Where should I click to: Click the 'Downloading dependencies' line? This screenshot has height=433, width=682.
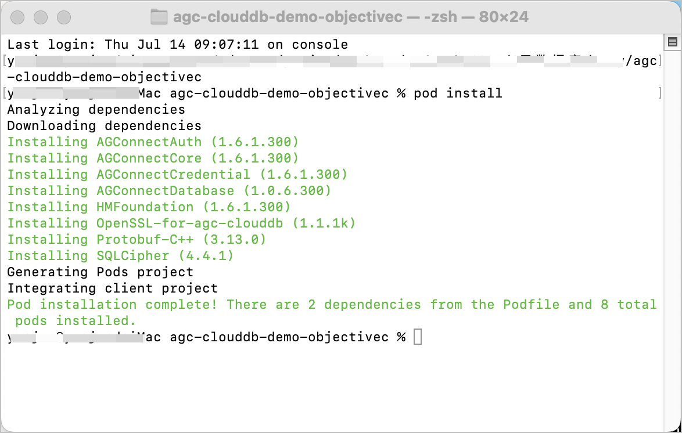pyautogui.click(x=105, y=125)
